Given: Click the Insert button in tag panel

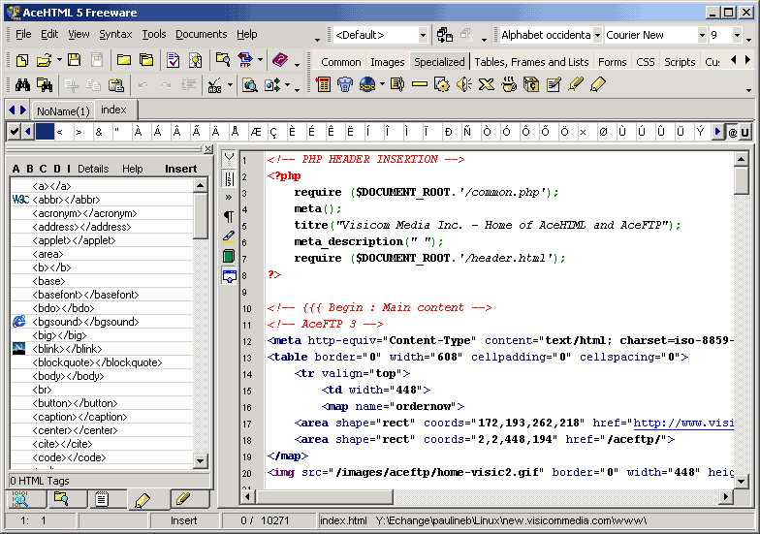Looking at the screenshot, I should (x=180, y=169).
